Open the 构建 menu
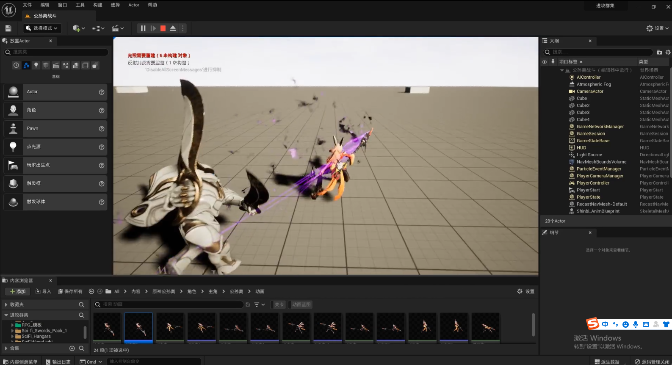Image resolution: width=672 pixels, height=365 pixels. (x=98, y=5)
